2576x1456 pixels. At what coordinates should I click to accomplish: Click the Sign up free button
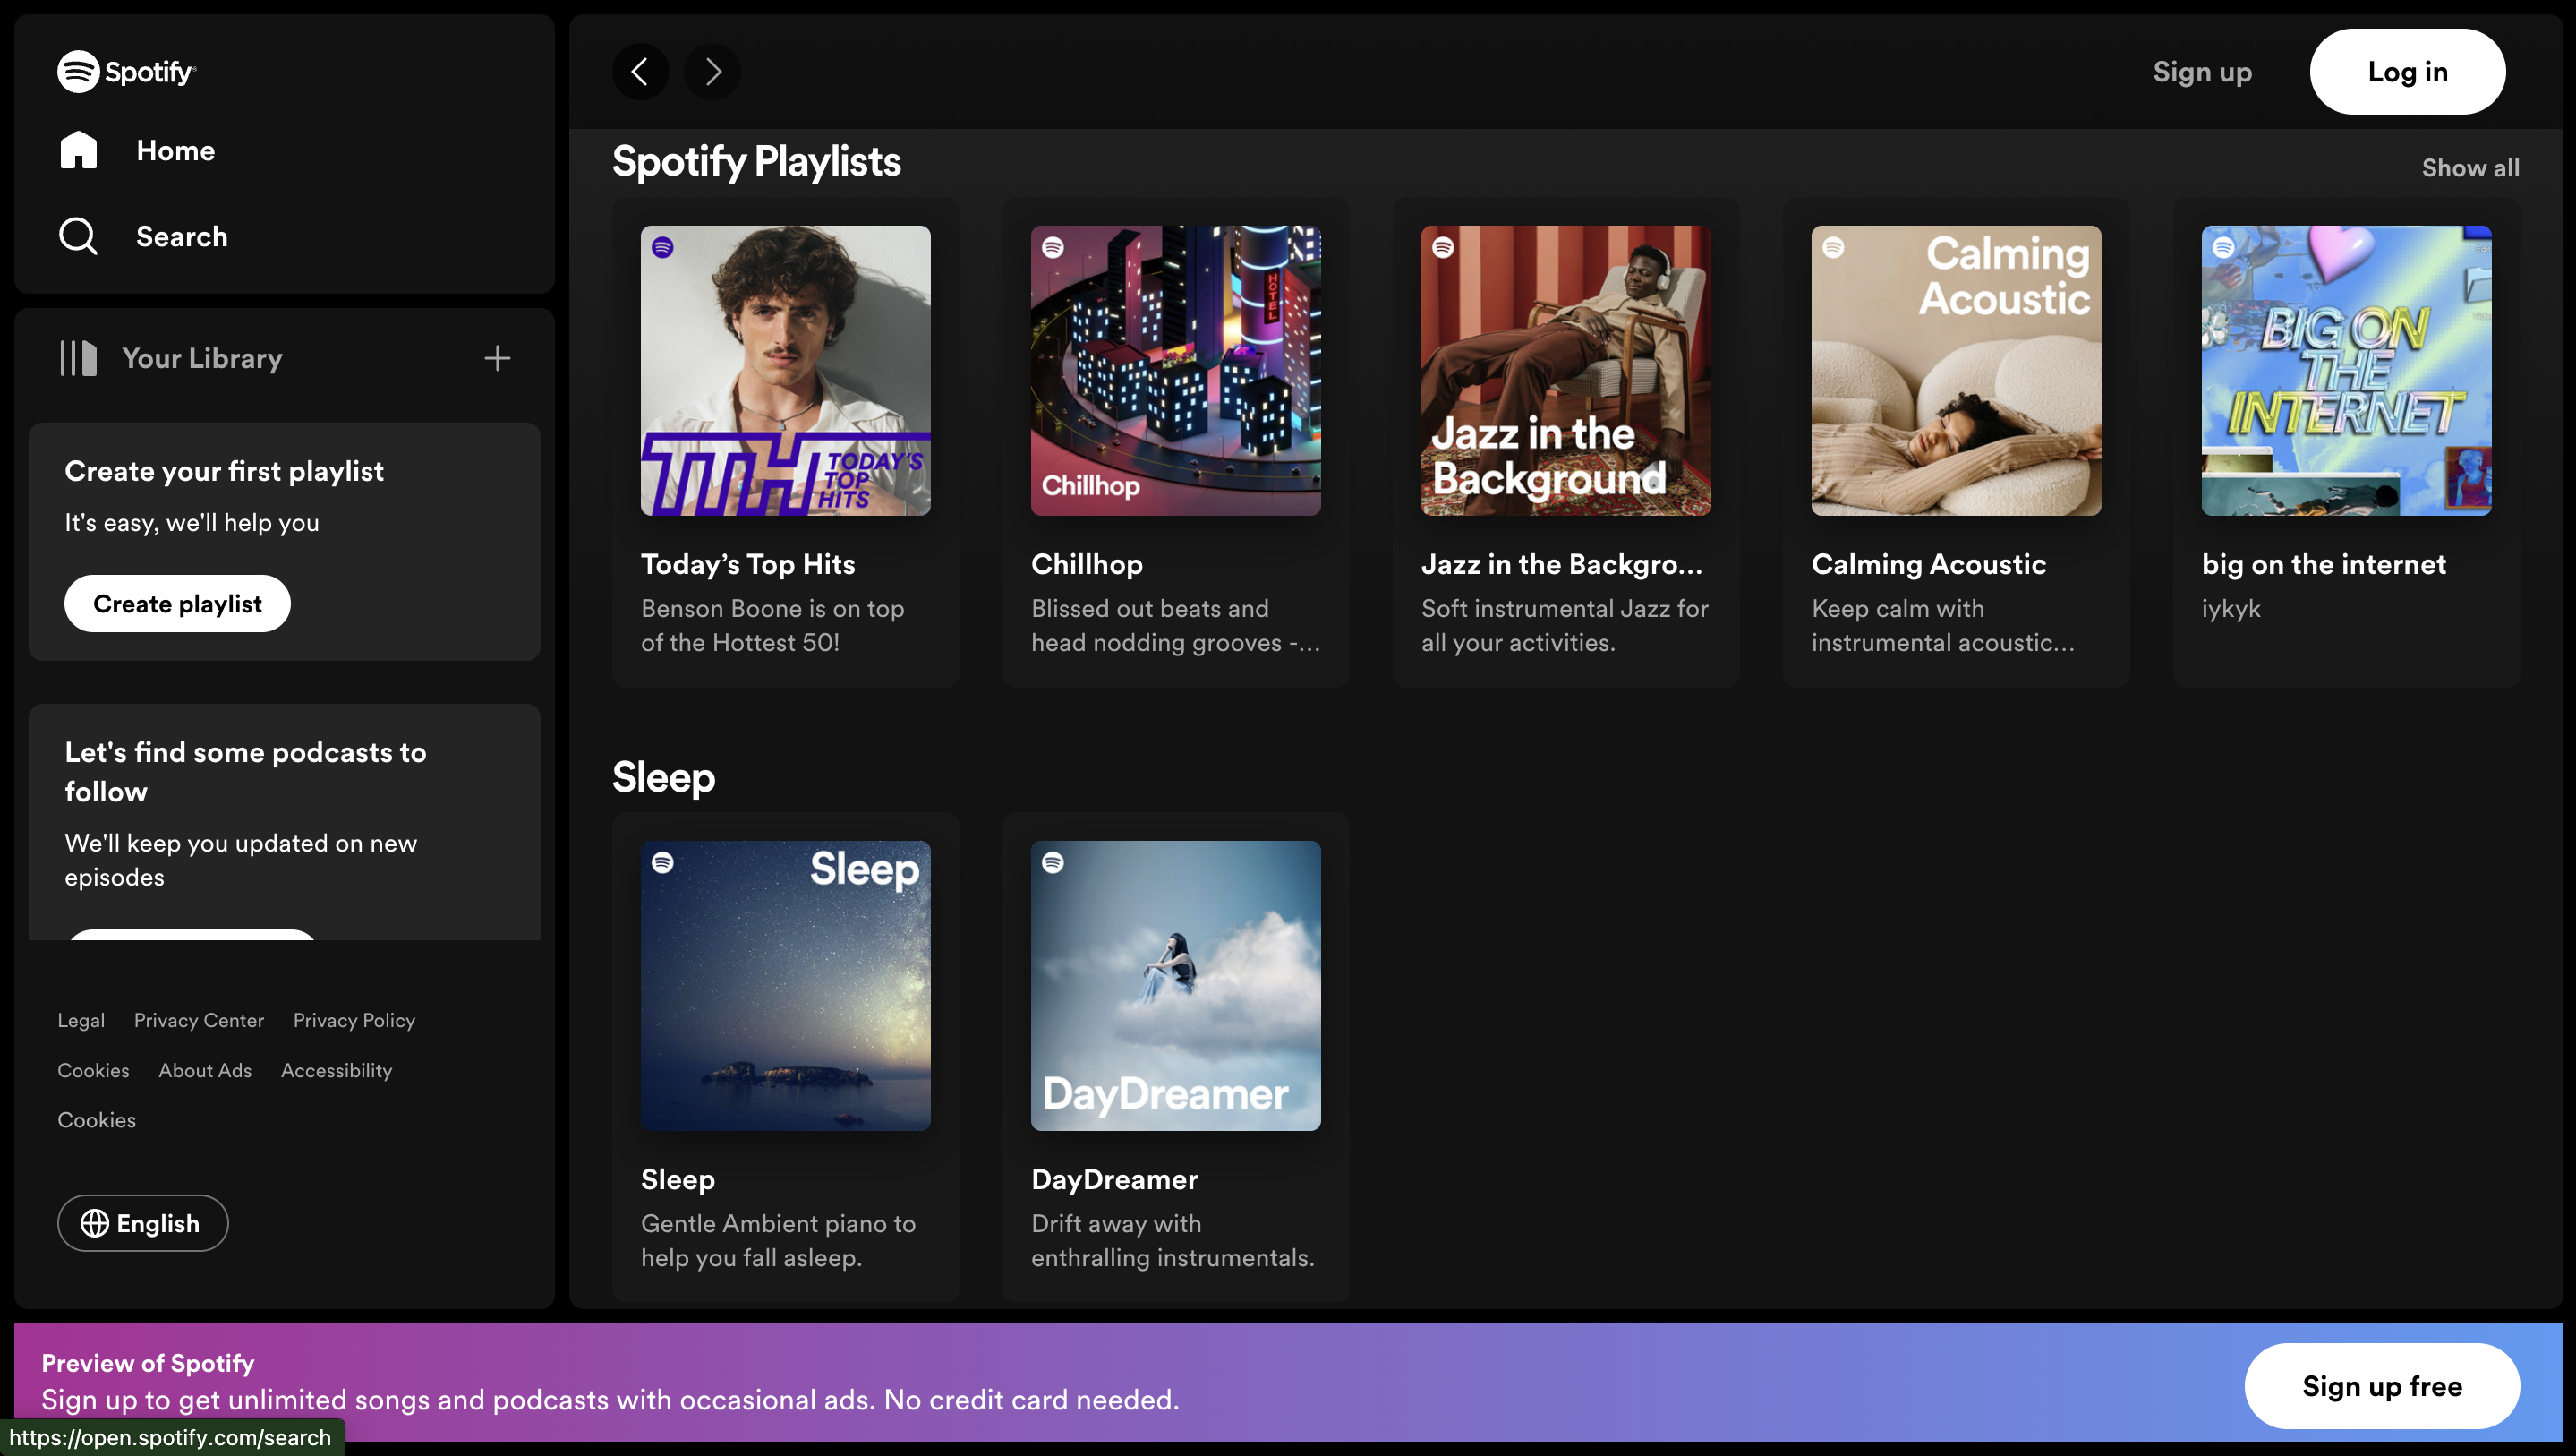2381,1386
